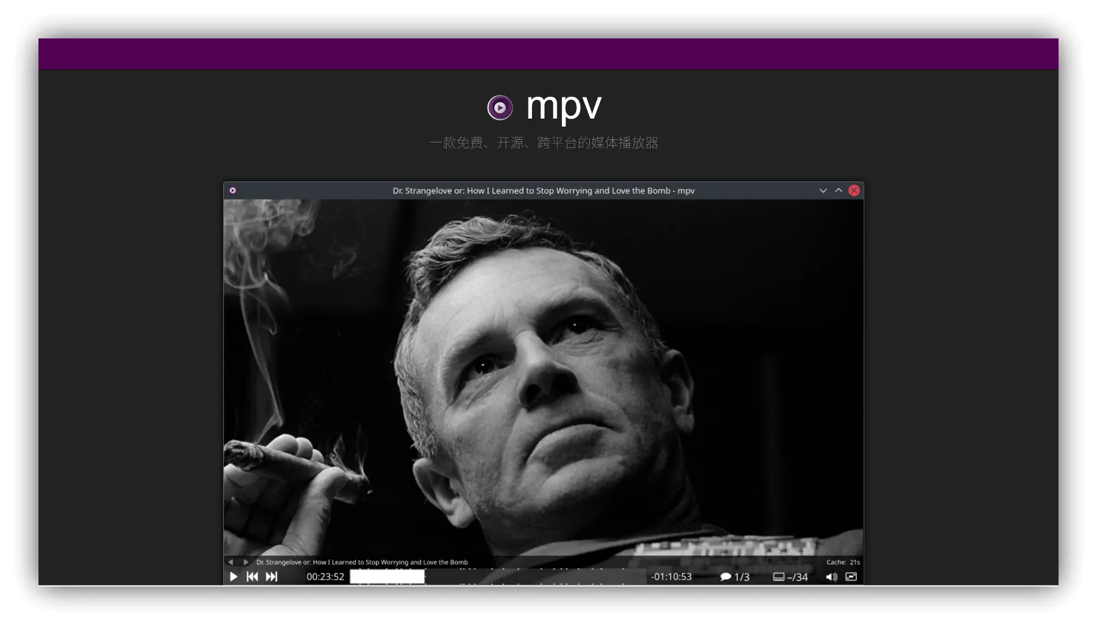The width and height of the screenshot is (1097, 625).
Task: Click the large mpv heading text
Action: coord(564,106)
